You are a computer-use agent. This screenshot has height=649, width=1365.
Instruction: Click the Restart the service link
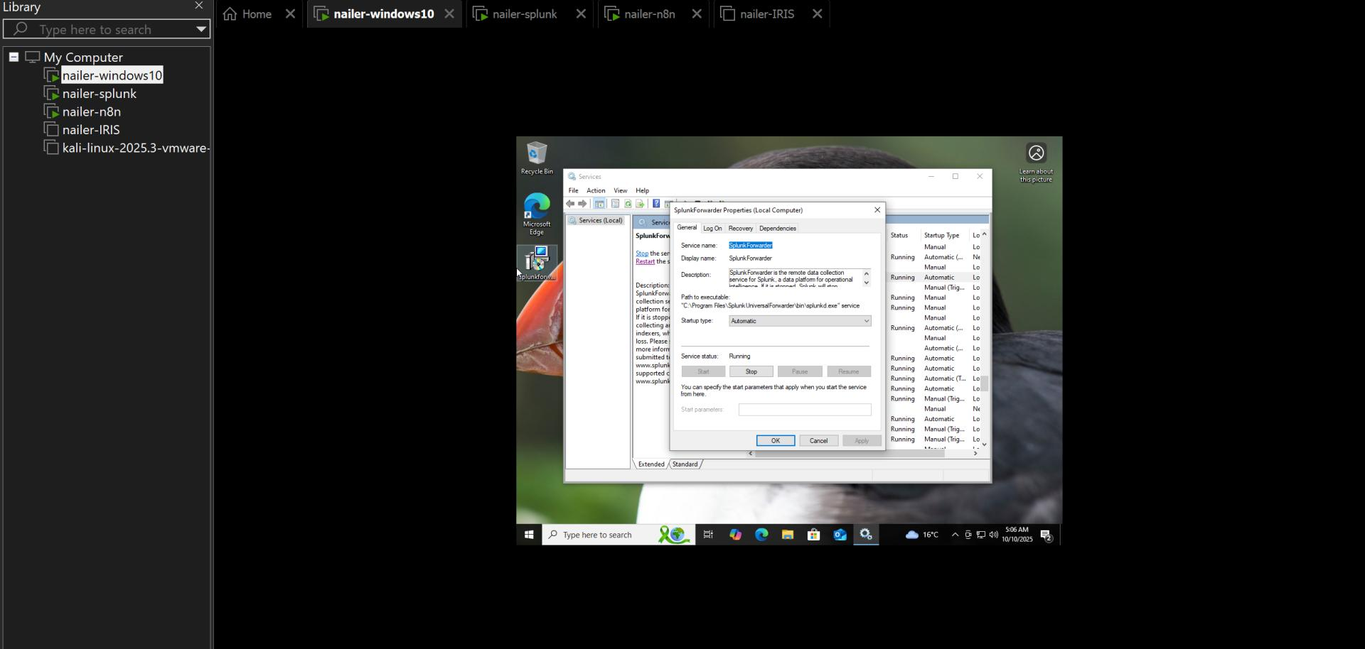pyautogui.click(x=646, y=261)
